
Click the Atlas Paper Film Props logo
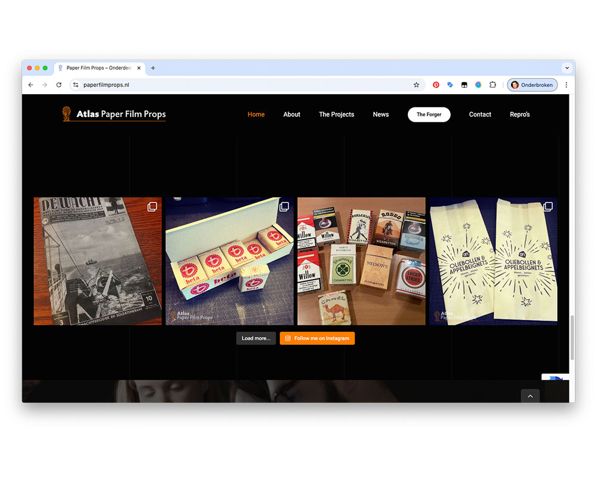point(114,114)
